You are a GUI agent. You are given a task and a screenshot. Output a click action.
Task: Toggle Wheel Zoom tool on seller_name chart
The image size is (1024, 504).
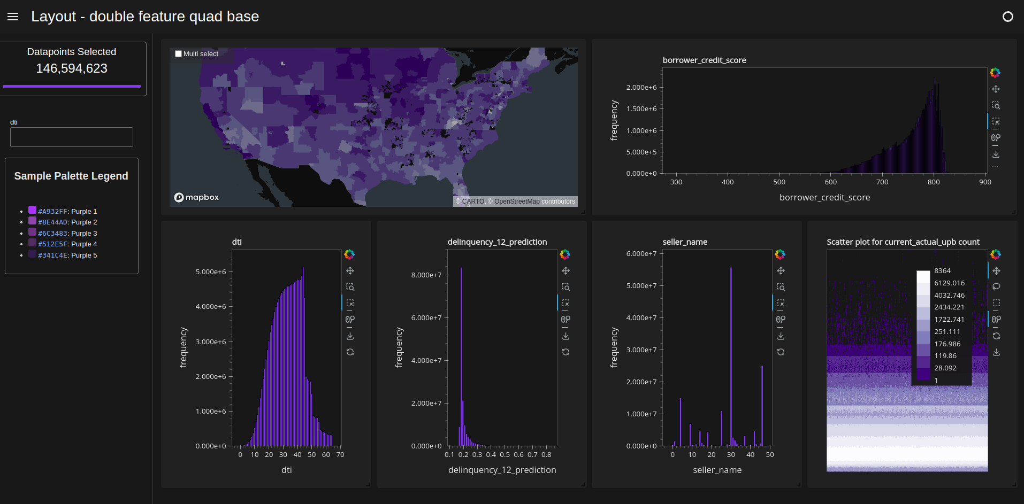(x=781, y=320)
